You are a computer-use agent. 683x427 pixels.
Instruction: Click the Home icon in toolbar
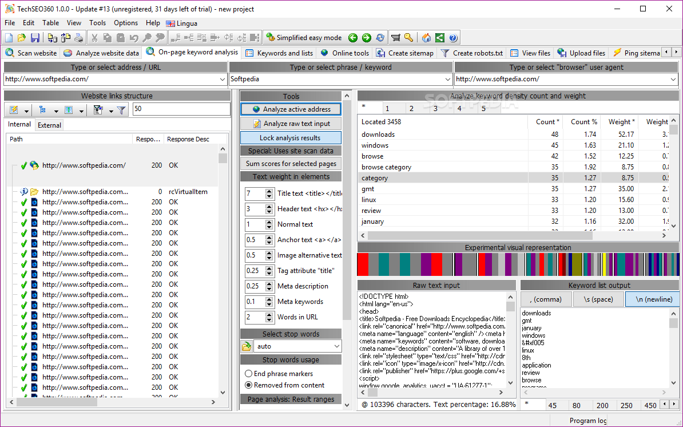click(426, 38)
